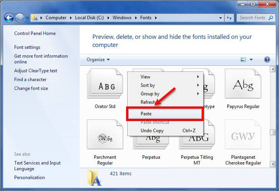Select the Papyrus Regular font icon
This screenshot has width=279, height=191.
pos(243,83)
